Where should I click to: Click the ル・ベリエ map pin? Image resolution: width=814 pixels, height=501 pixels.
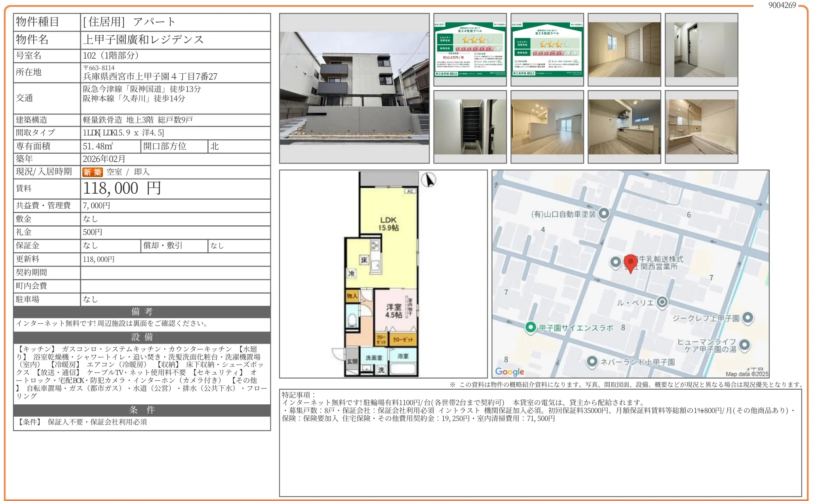(662, 301)
